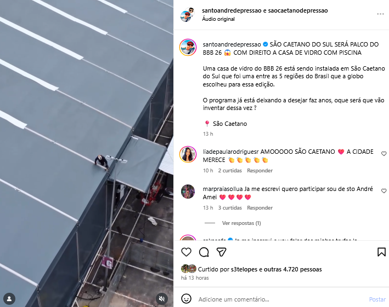Show tagged people icon on video
This screenshot has height=307, width=389.
[9, 299]
